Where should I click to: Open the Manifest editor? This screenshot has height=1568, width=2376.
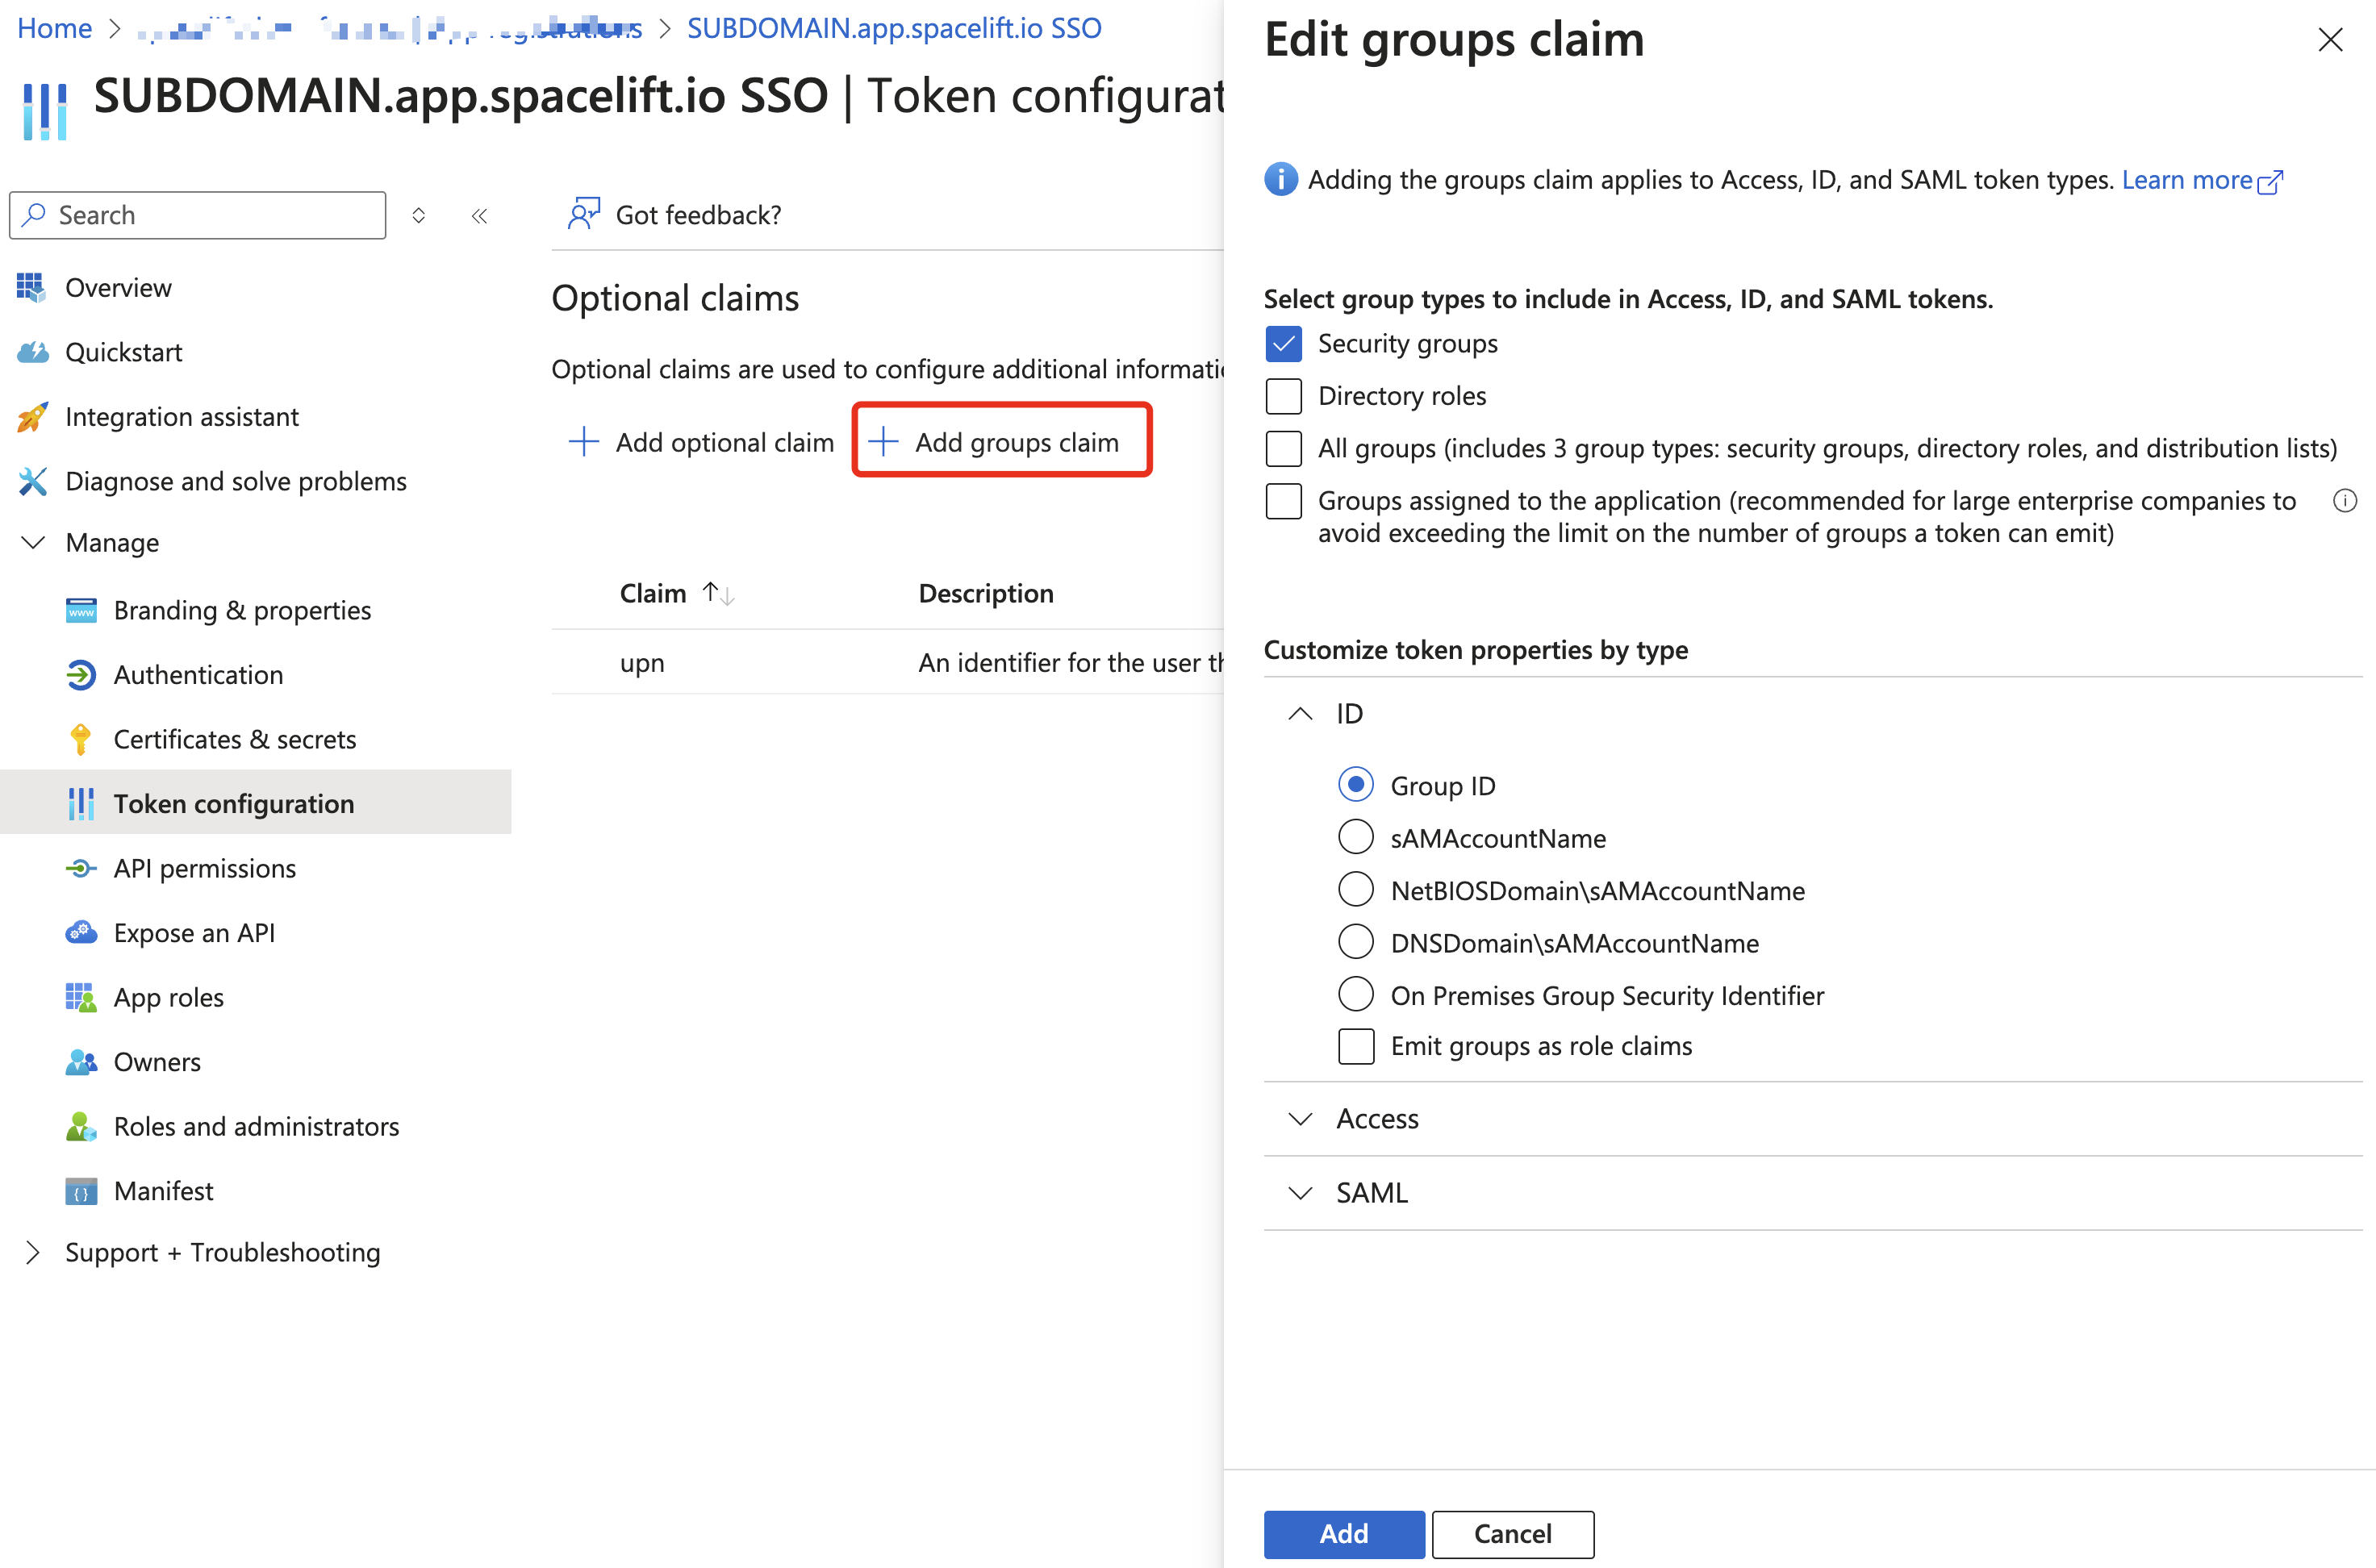point(163,1190)
